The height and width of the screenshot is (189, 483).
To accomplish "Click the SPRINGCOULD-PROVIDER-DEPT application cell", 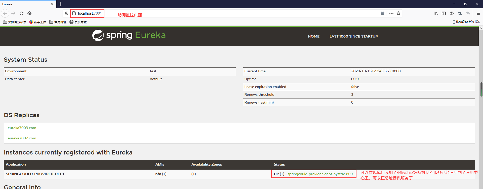I will tap(35, 174).
